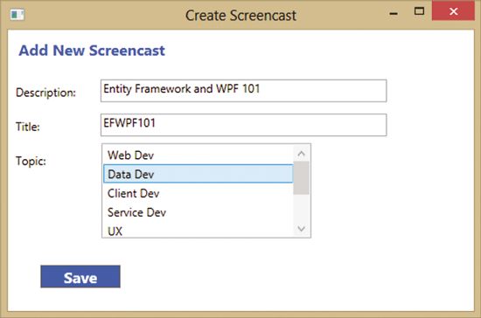Save the new screencast
The height and width of the screenshot is (318, 481).
pos(80,277)
